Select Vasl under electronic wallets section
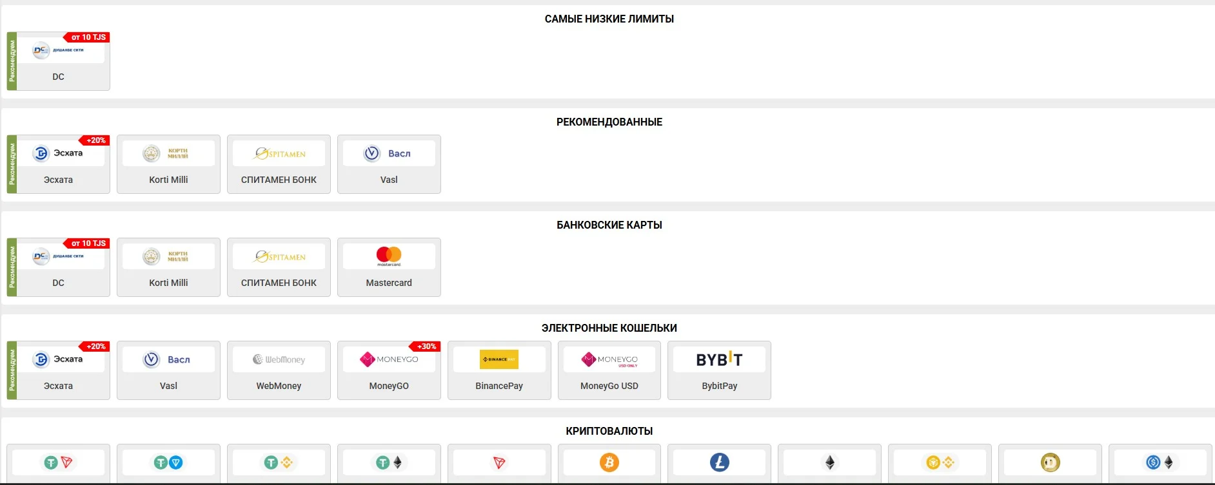This screenshot has width=1215, height=485. click(168, 370)
